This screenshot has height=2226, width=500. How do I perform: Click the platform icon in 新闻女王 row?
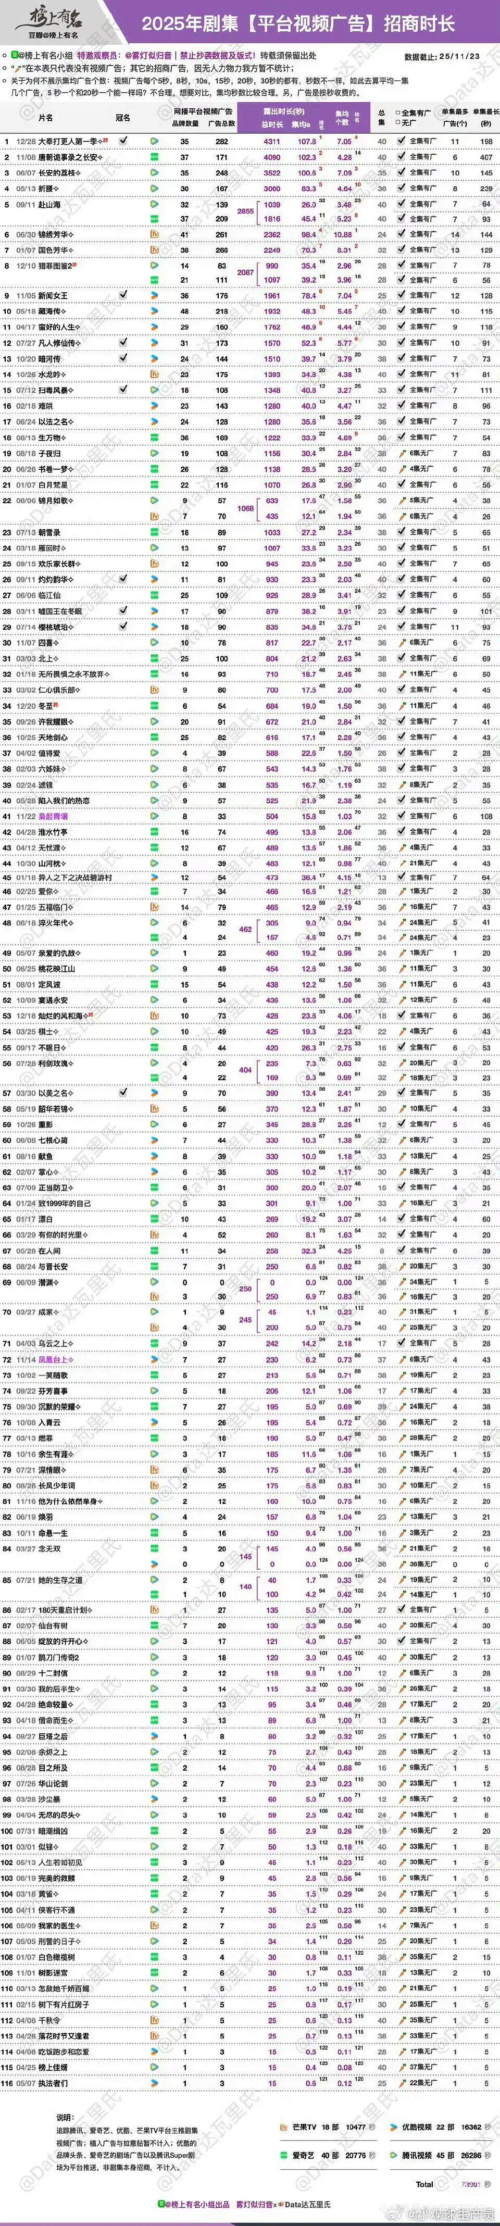click(155, 295)
